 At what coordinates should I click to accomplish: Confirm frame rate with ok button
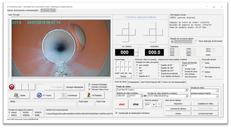point(154,104)
